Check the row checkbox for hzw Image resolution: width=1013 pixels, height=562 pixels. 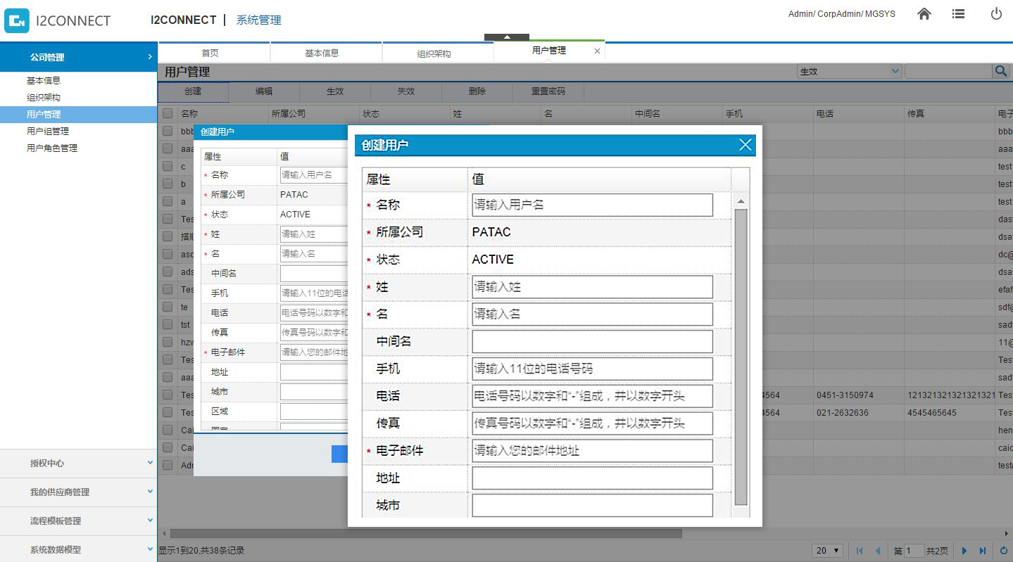pos(168,342)
